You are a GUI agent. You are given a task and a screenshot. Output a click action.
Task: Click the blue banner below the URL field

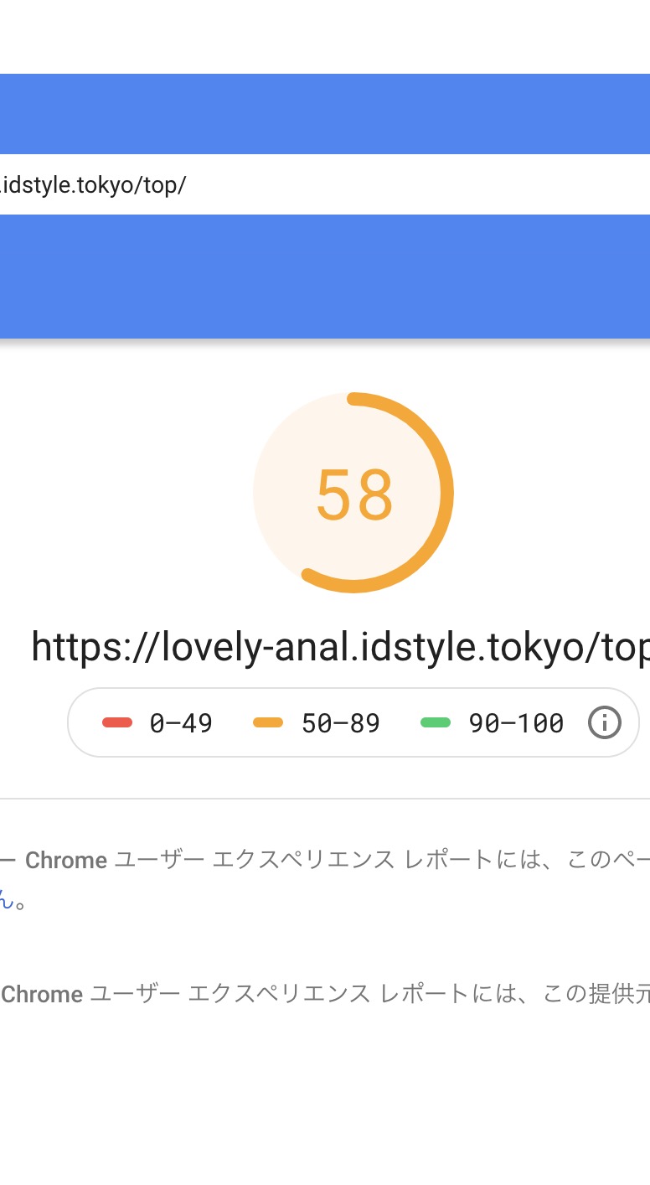coord(325,277)
